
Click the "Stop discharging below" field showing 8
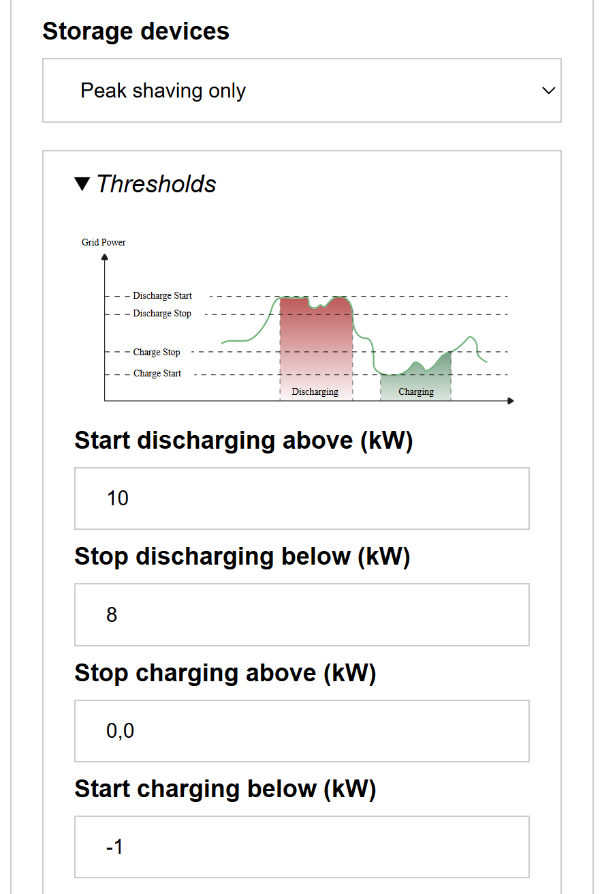point(301,614)
